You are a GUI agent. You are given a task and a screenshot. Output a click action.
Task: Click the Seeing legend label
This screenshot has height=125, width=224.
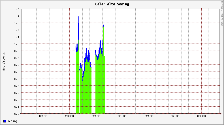(12, 121)
